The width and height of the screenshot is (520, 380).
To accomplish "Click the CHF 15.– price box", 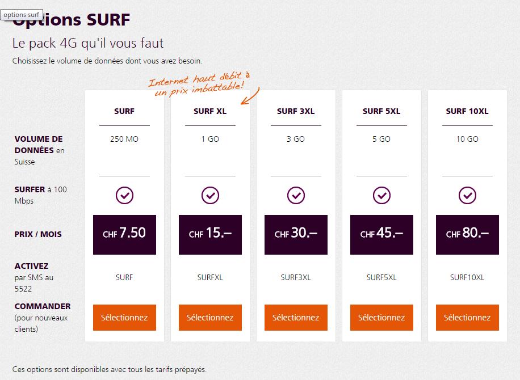I will 210,234.
